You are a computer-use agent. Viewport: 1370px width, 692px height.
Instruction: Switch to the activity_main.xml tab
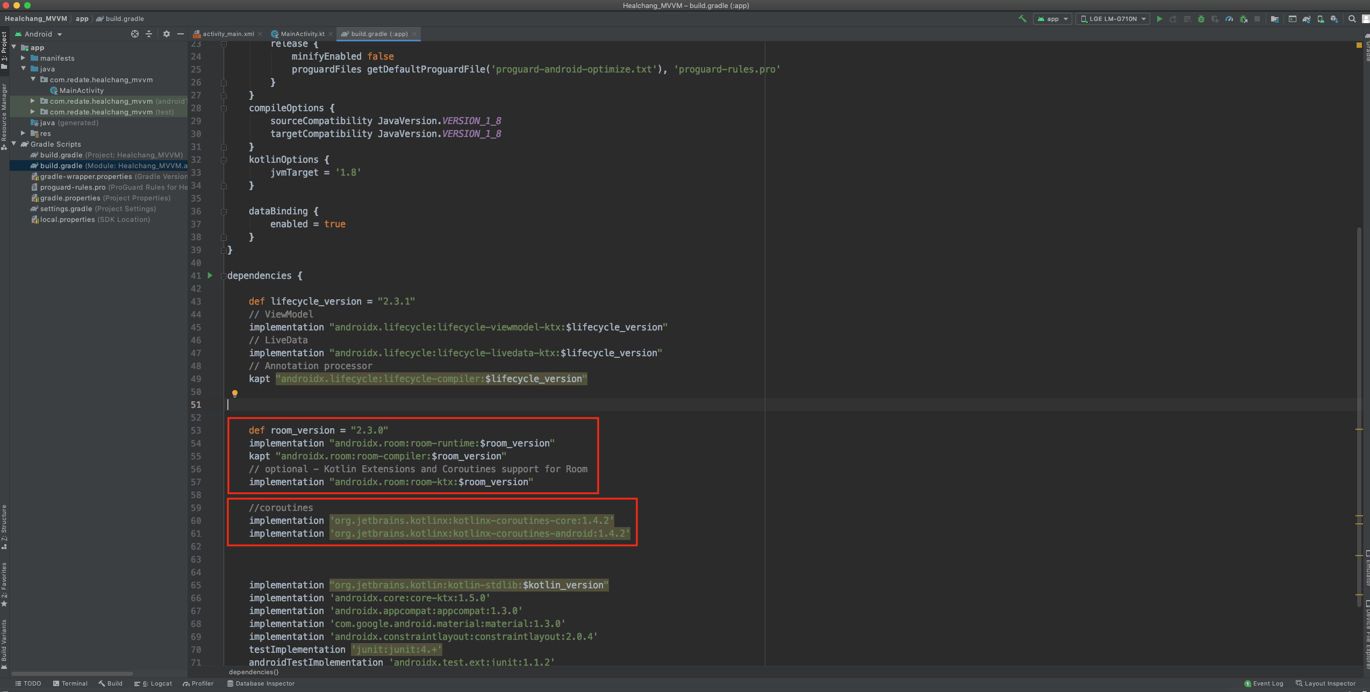[228, 34]
